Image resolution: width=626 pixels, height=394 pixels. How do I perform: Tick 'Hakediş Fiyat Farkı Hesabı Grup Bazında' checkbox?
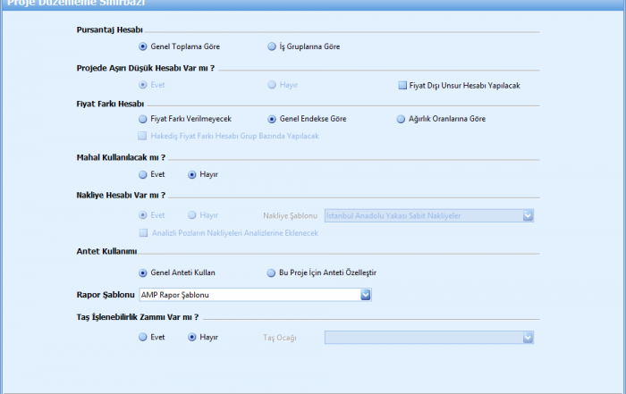(x=143, y=136)
